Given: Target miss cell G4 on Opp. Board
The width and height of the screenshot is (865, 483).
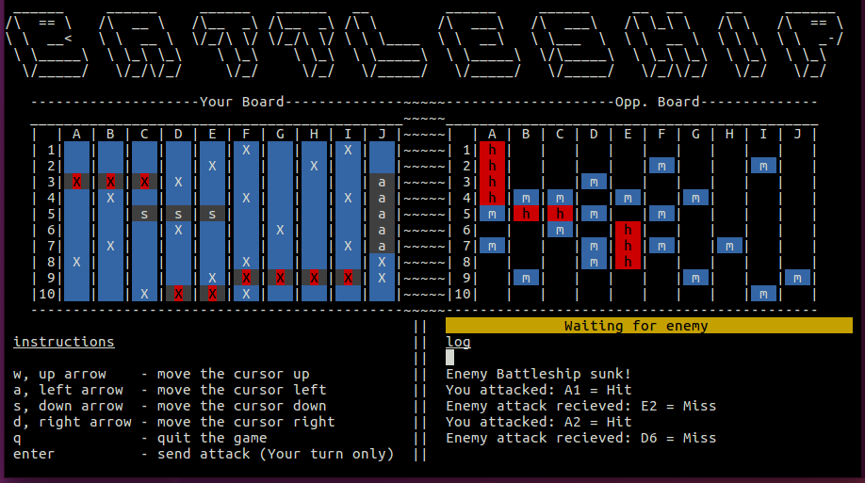Looking at the screenshot, I should pos(695,198).
